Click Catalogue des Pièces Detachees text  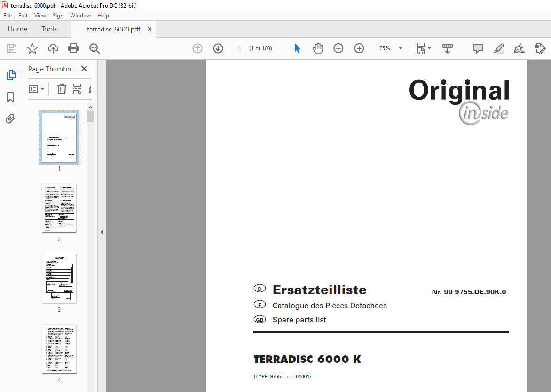click(329, 306)
